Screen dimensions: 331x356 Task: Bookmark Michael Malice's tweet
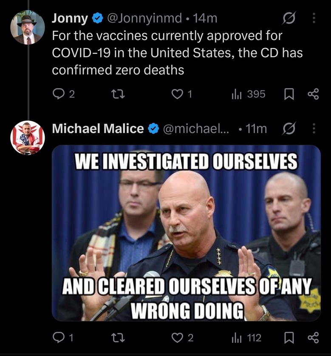point(289,338)
